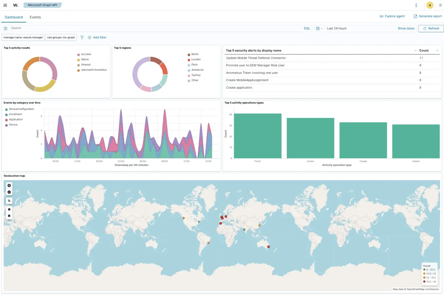Toggle DeviceConfiguration series in legend
Screen dimensions: 444x295
[x=21, y=109]
